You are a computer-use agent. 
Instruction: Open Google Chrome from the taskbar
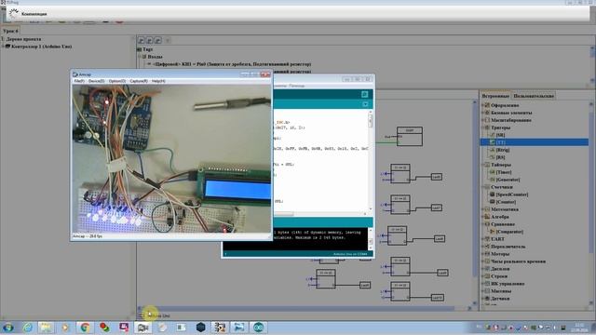[85, 328]
